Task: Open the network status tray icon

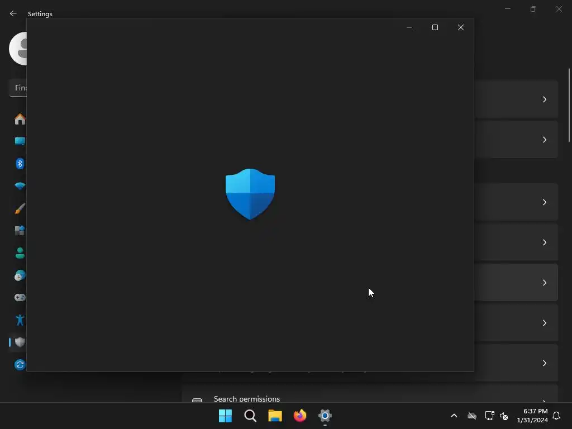Action: click(489, 416)
